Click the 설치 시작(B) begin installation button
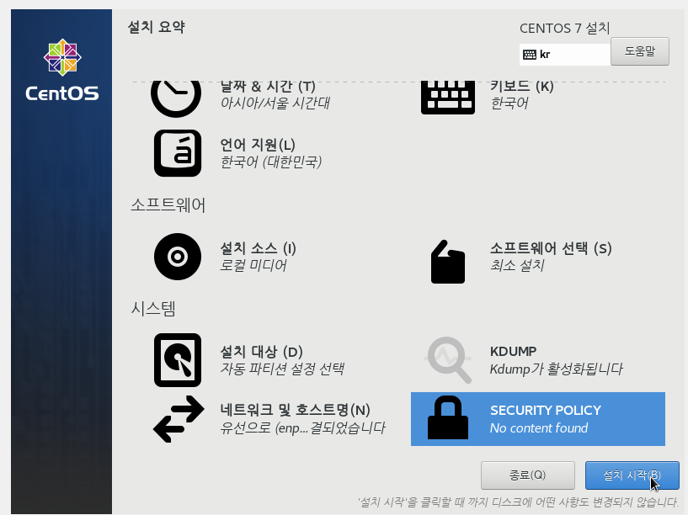Viewport: 688px width, 515px height. [632, 475]
